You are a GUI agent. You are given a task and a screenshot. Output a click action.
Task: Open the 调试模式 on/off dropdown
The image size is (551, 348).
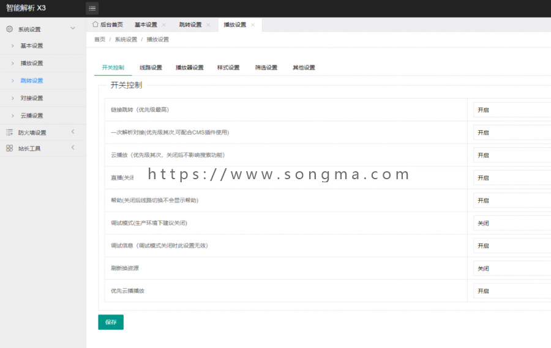512,223
